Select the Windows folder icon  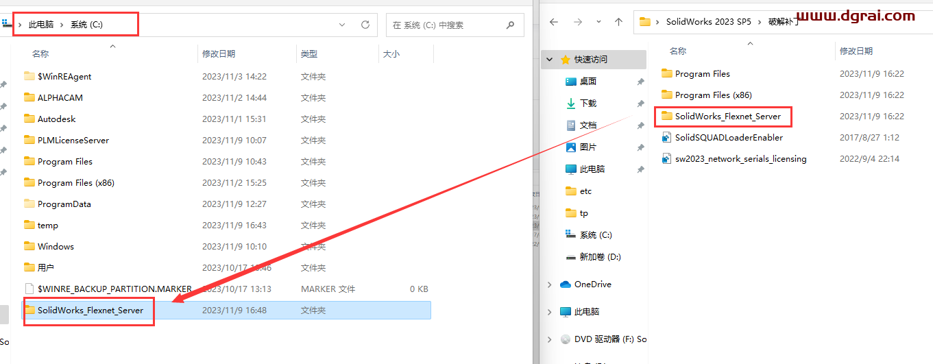pyautogui.click(x=29, y=246)
